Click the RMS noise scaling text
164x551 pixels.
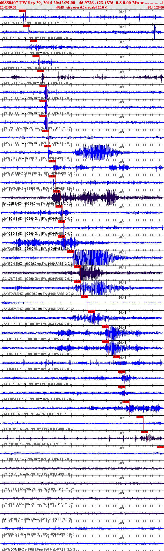point(82,8)
